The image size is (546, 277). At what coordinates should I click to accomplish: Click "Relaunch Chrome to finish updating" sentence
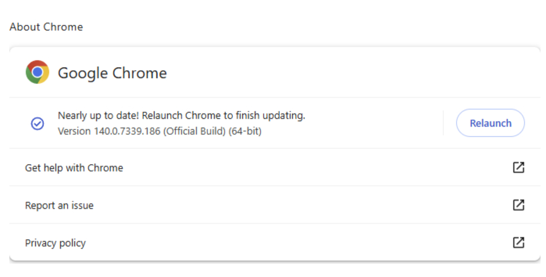coord(223,116)
